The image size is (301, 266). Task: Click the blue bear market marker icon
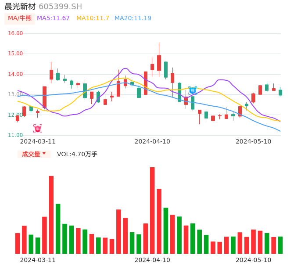tap(193, 90)
